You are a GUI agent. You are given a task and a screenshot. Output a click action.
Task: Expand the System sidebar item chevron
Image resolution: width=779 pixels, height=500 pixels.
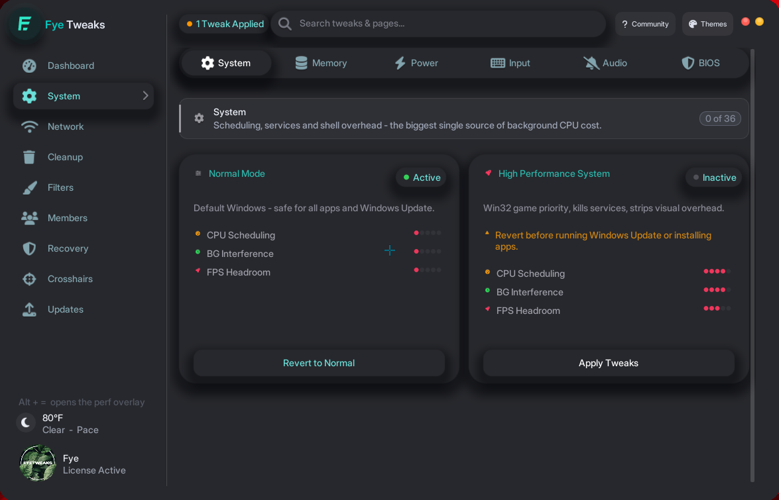146,96
